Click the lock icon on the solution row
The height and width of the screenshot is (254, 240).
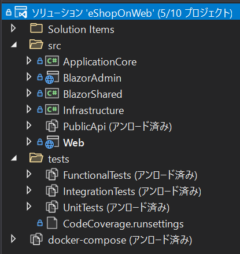(9, 12)
